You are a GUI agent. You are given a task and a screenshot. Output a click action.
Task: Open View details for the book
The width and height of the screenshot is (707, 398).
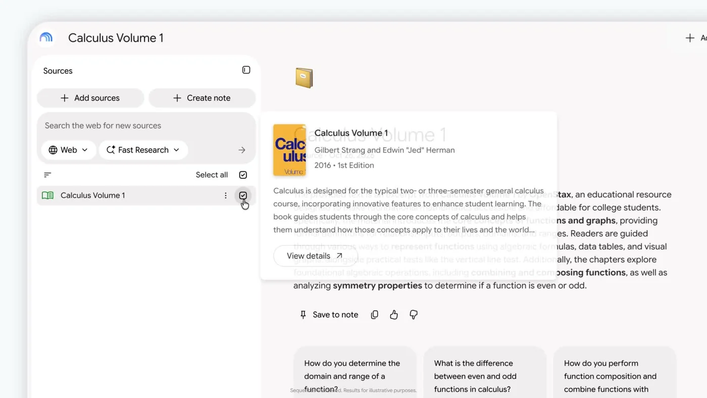pos(315,256)
